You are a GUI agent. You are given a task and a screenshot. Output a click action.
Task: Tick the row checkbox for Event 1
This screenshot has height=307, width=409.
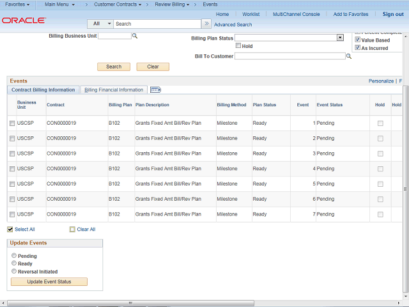(12, 123)
